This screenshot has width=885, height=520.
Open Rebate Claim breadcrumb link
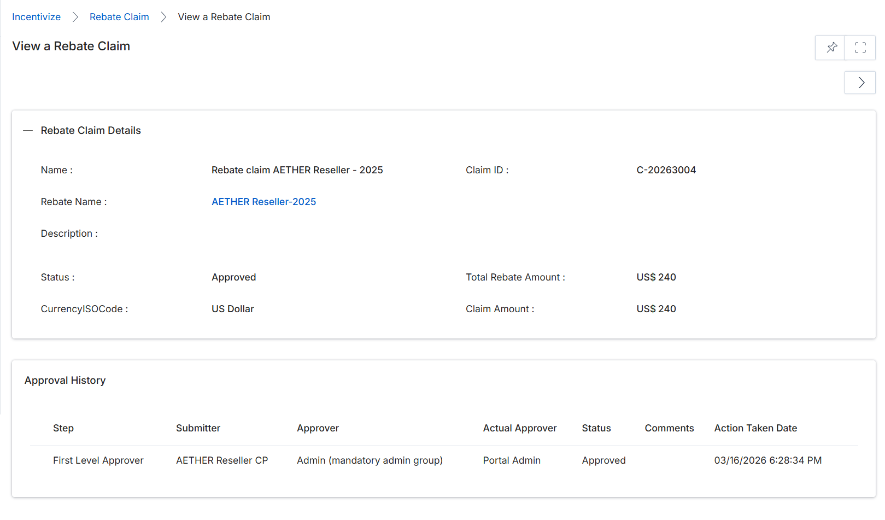pos(119,17)
